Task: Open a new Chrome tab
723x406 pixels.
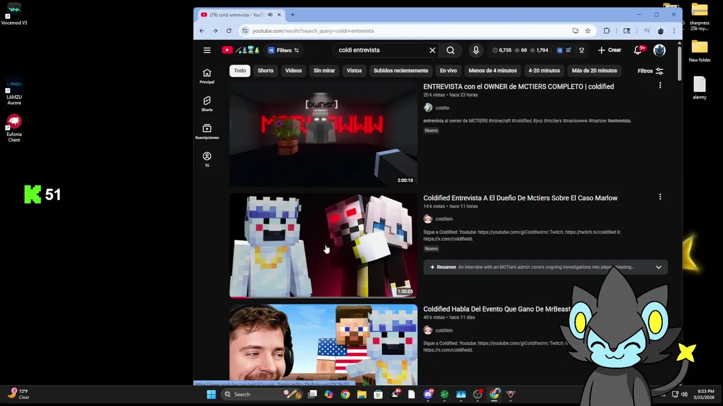Action: (292, 15)
